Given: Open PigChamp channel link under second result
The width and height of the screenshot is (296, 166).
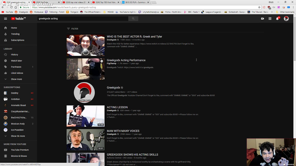Looking at the screenshot, I should [111, 64].
